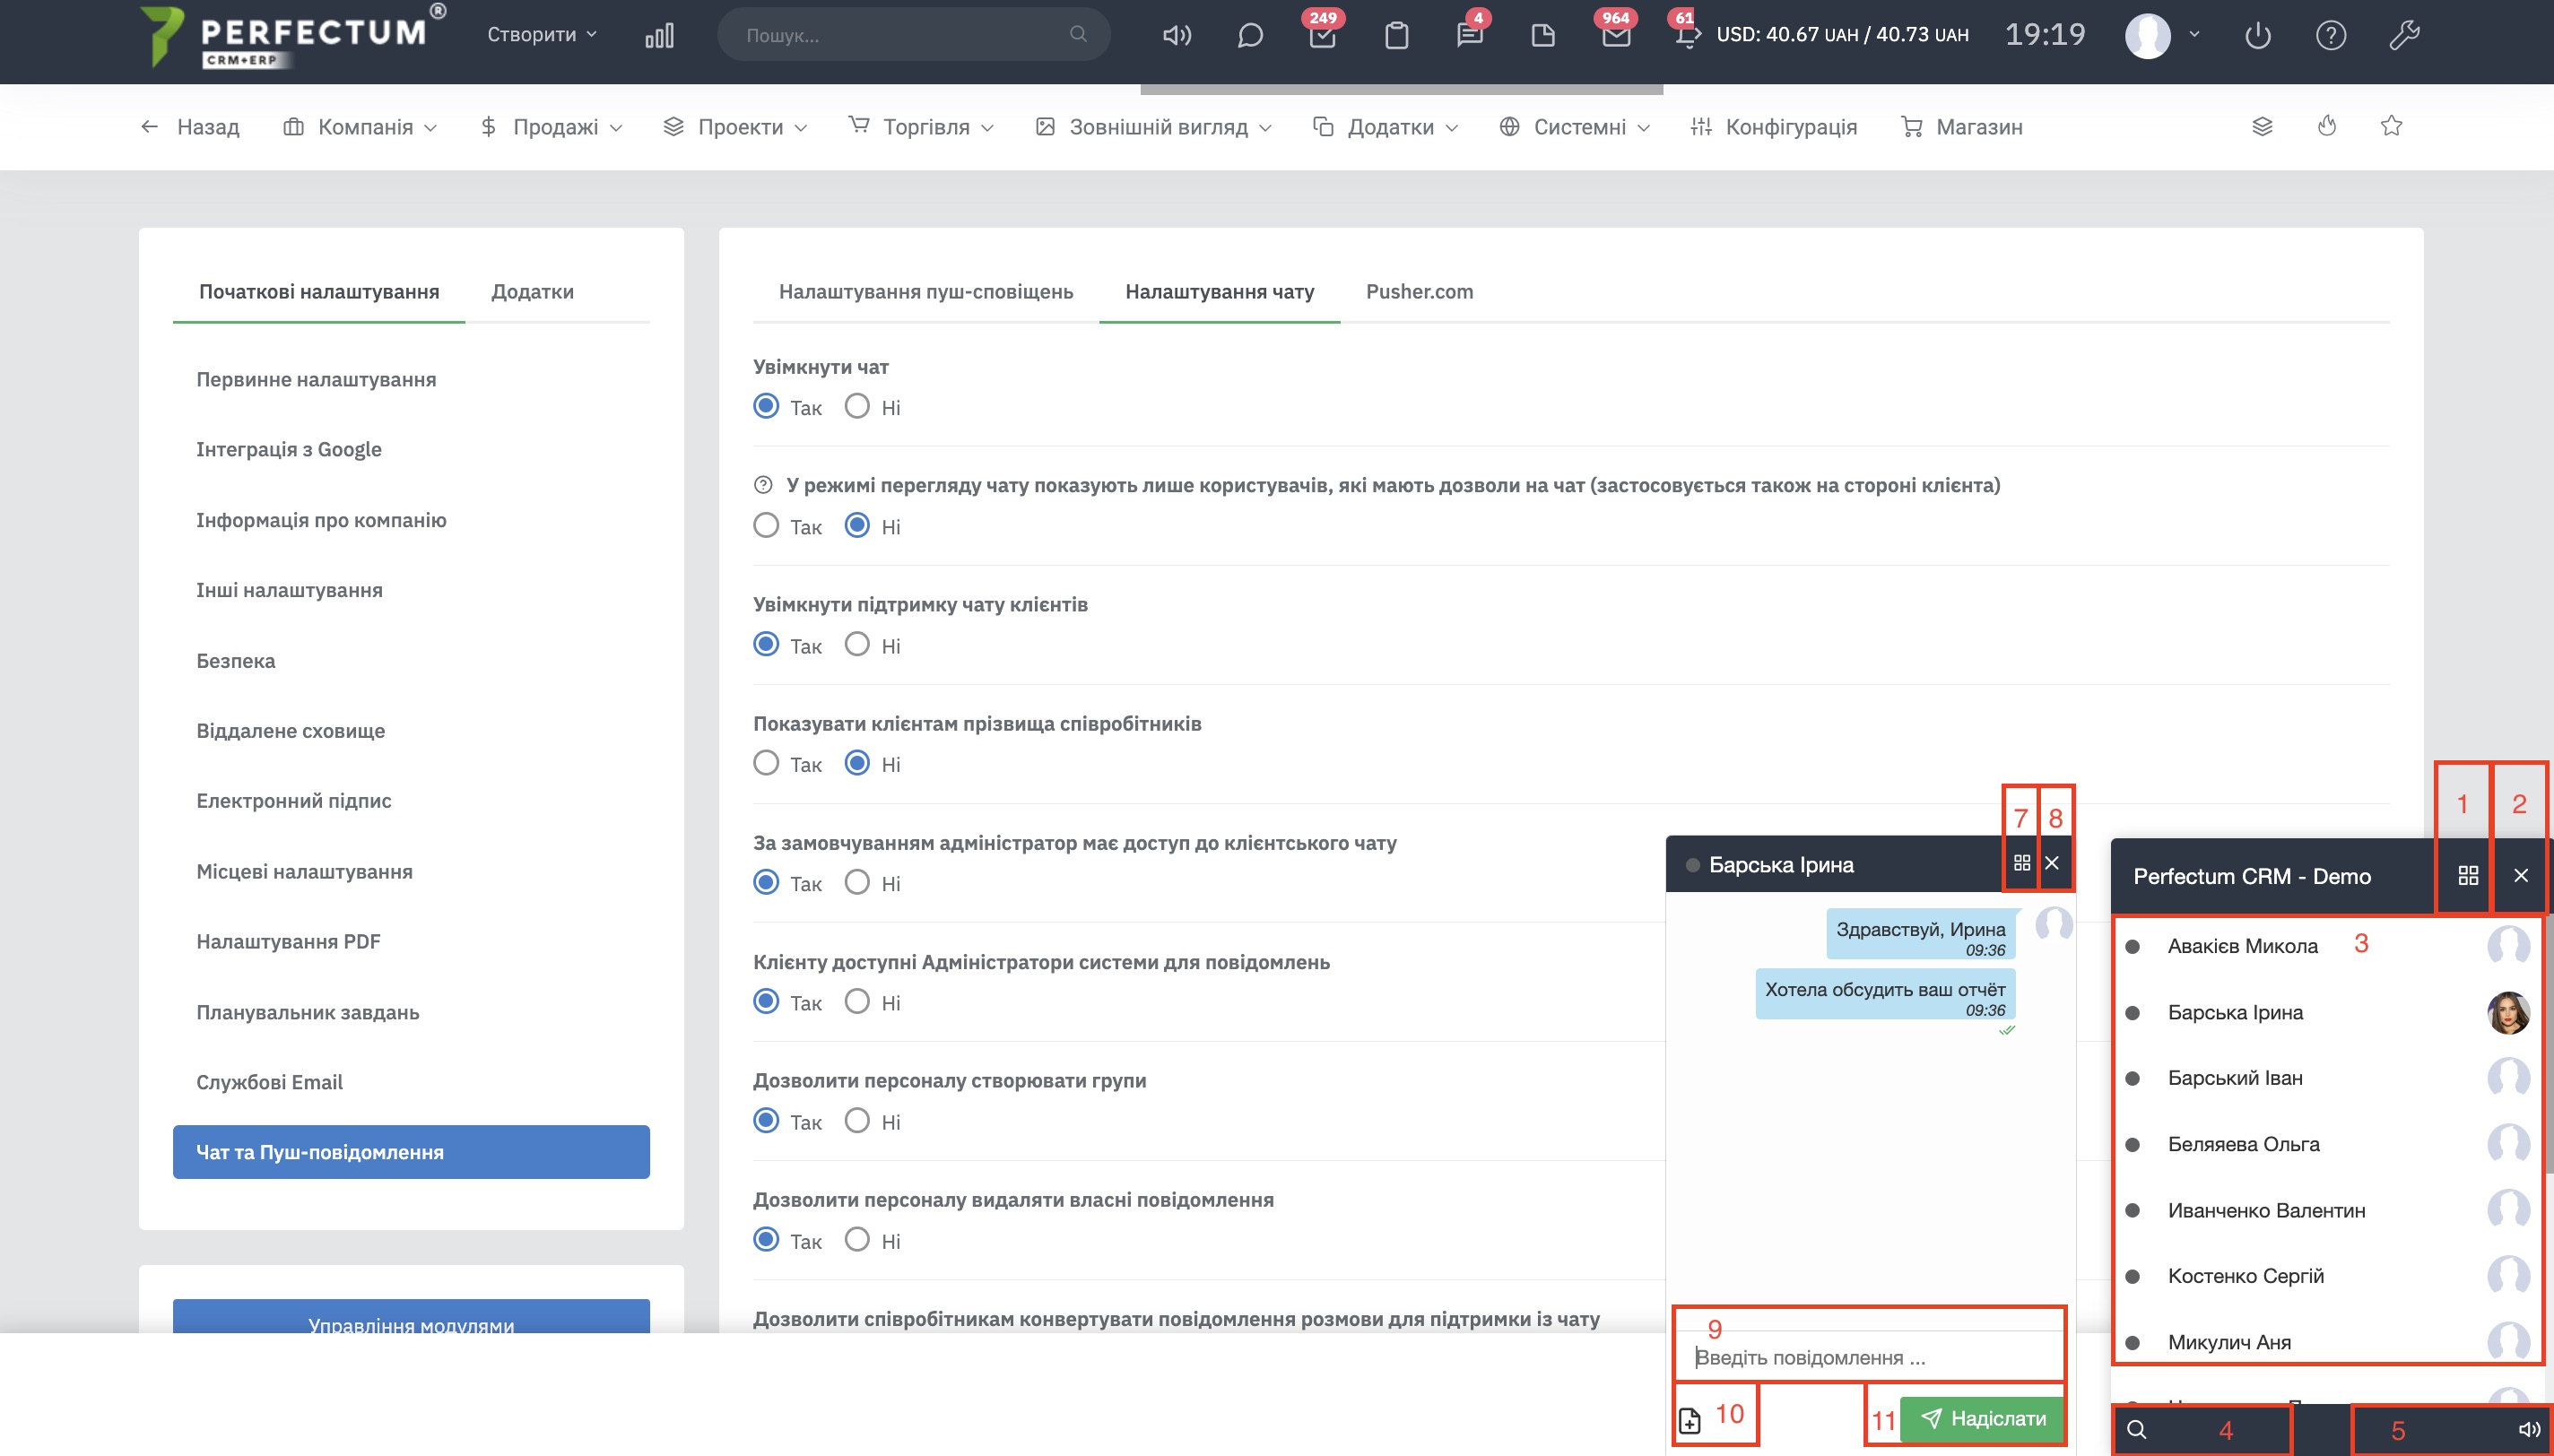This screenshot has height=1456, width=2554.
Task: Open the envelope mail icon with 964 badge
Action: click(1615, 37)
